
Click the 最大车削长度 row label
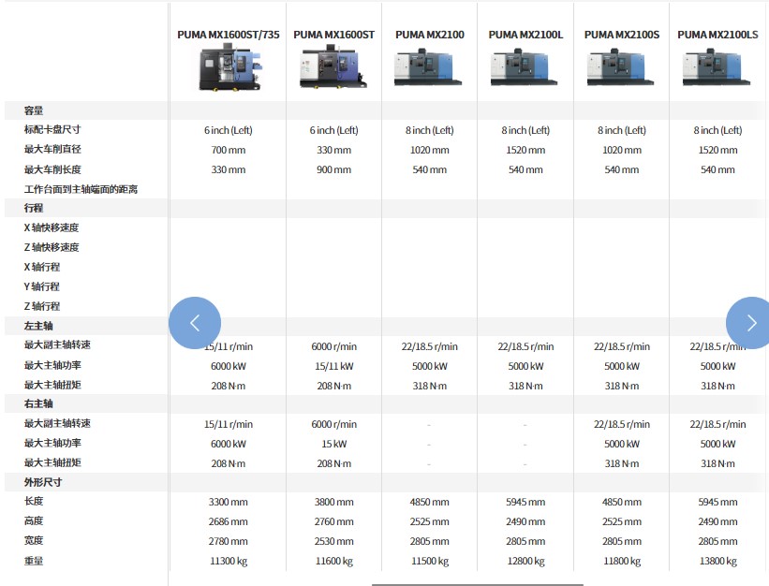(x=52, y=169)
